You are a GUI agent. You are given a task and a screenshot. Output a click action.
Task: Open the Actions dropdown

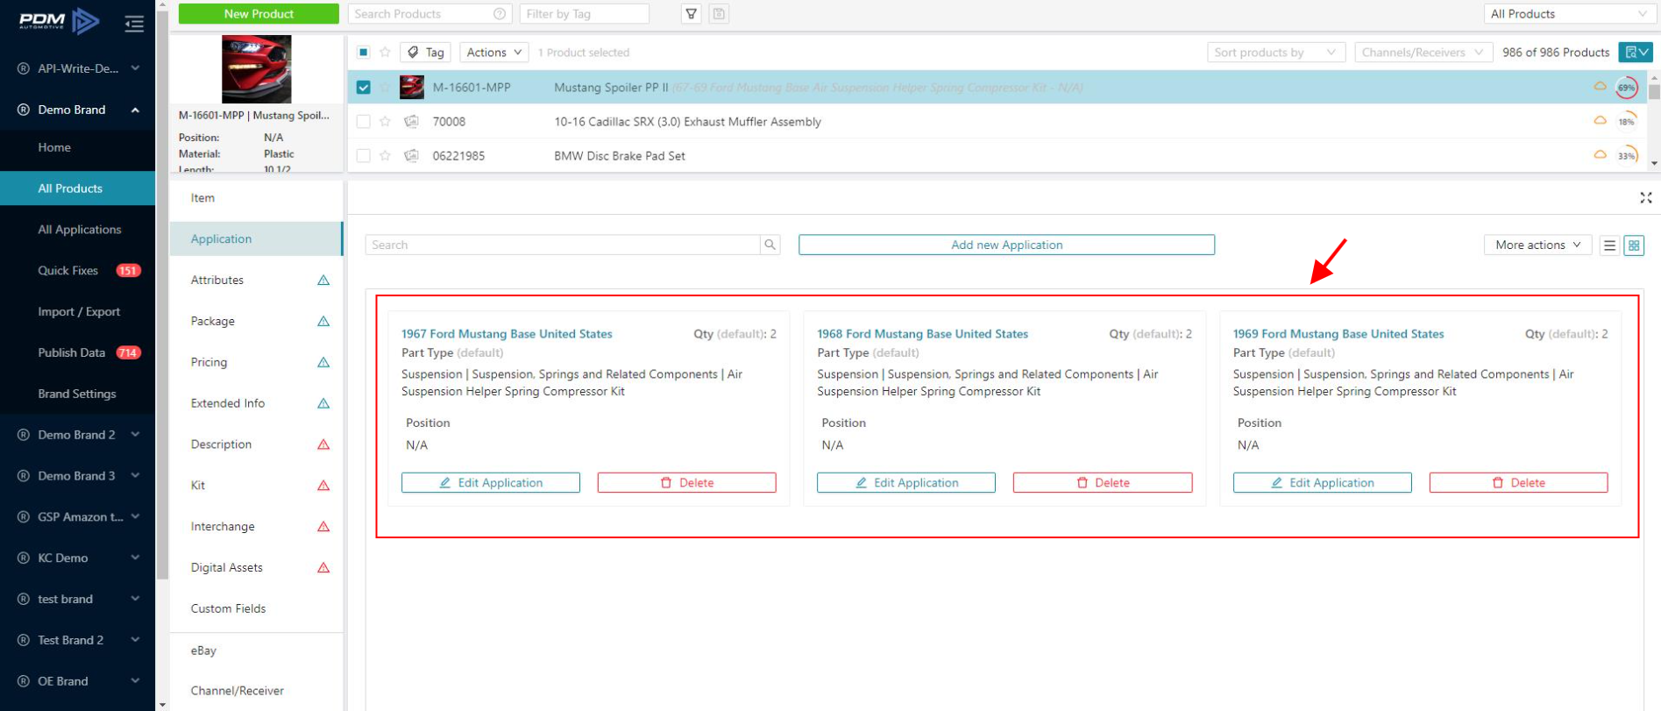(494, 53)
